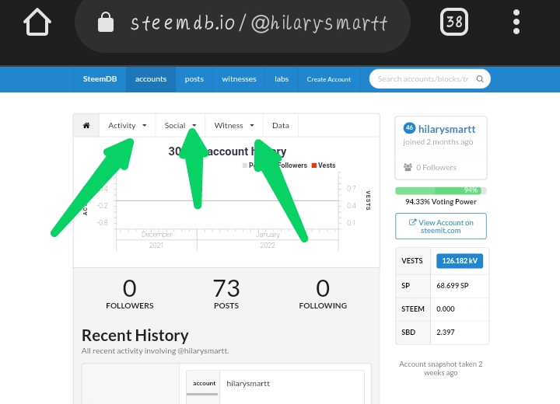The width and height of the screenshot is (560, 404).
Task: Click the January 2022 chart axis label
Action: click(x=268, y=240)
